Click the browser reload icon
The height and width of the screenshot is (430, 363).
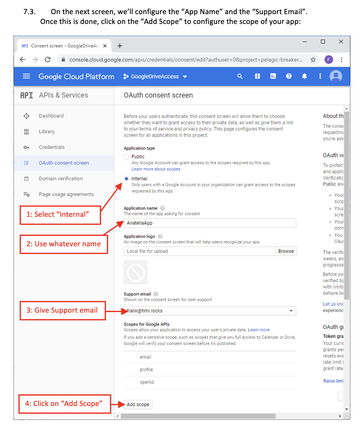48,60
